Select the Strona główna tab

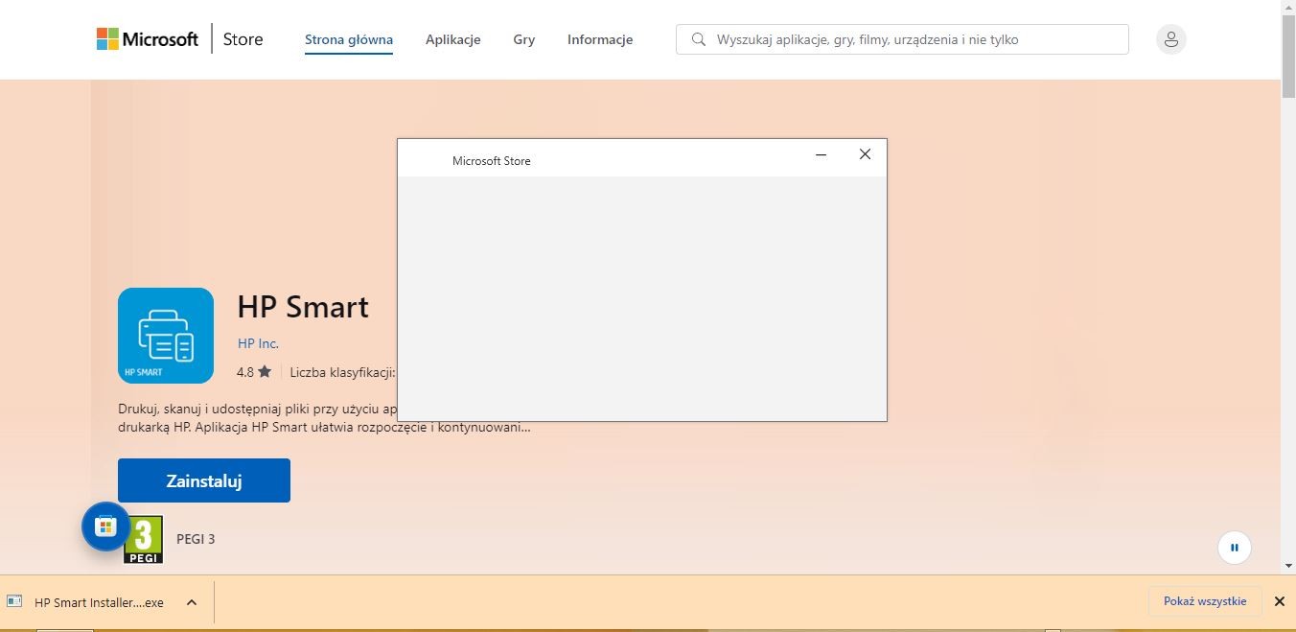point(349,39)
